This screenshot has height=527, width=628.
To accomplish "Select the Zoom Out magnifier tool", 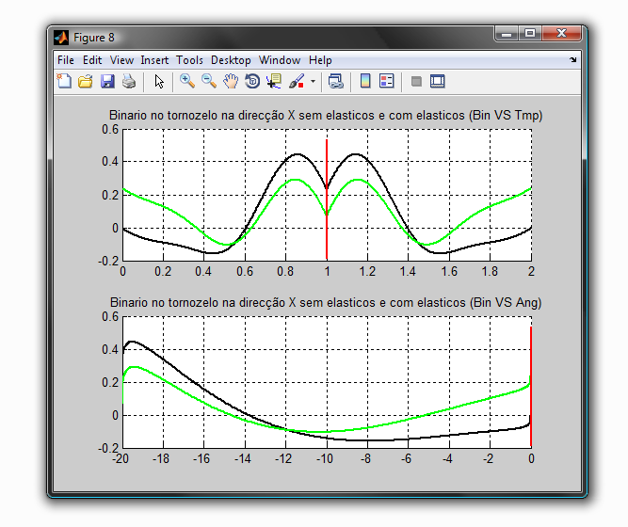I will pyautogui.click(x=209, y=82).
